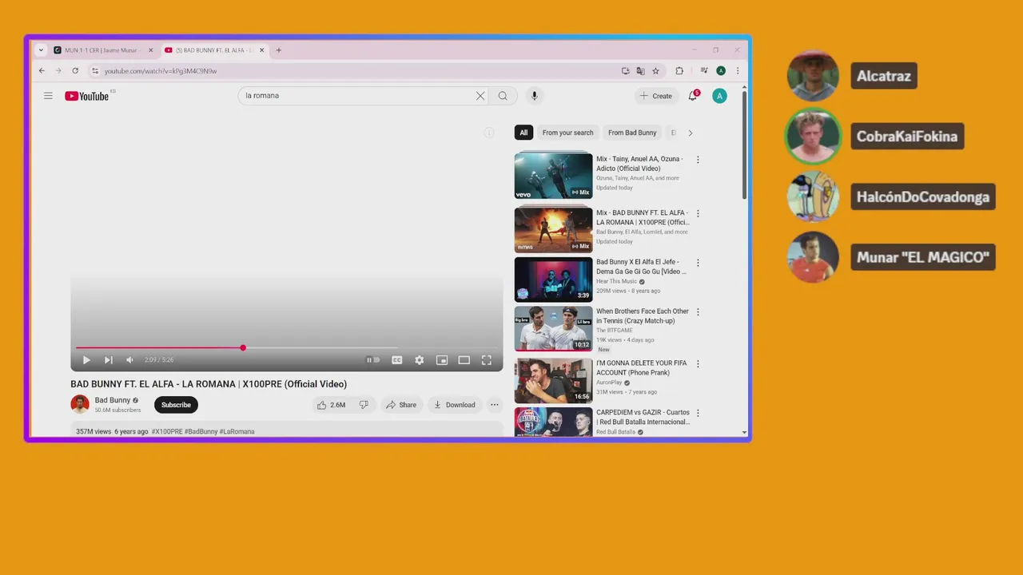Image resolution: width=1023 pixels, height=575 pixels.
Task: Open Chrome tab search dropdown
Action: pyautogui.click(x=42, y=50)
